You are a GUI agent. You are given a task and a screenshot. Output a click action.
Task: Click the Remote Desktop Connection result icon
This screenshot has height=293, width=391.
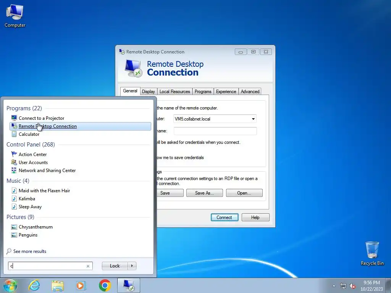coord(14,126)
